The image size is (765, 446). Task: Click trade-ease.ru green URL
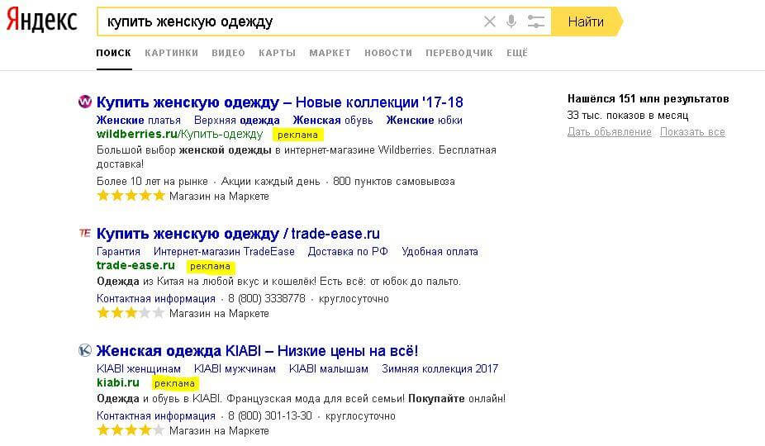click(135, 265)
